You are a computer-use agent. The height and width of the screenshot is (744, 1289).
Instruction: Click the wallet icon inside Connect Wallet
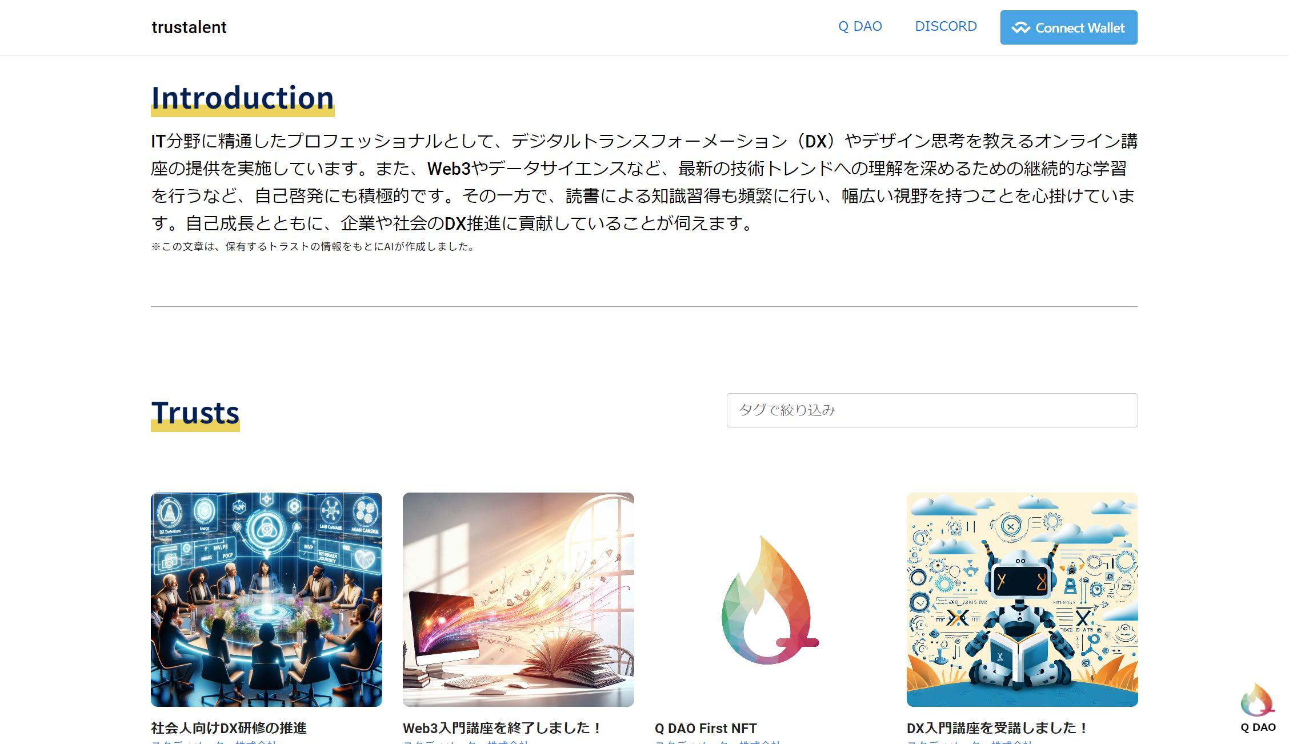(x=1020, y=27)
